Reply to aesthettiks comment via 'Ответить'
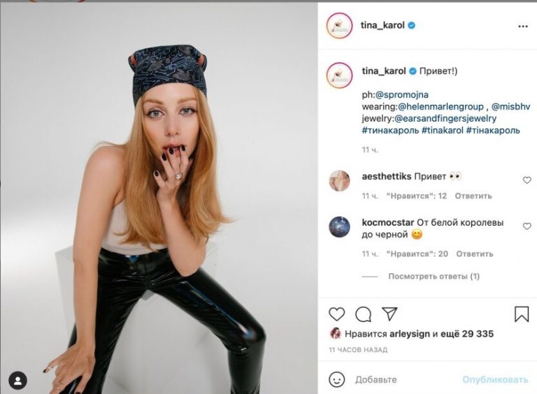The height and width of the screenshot is (394, 537). coord(474,196)
